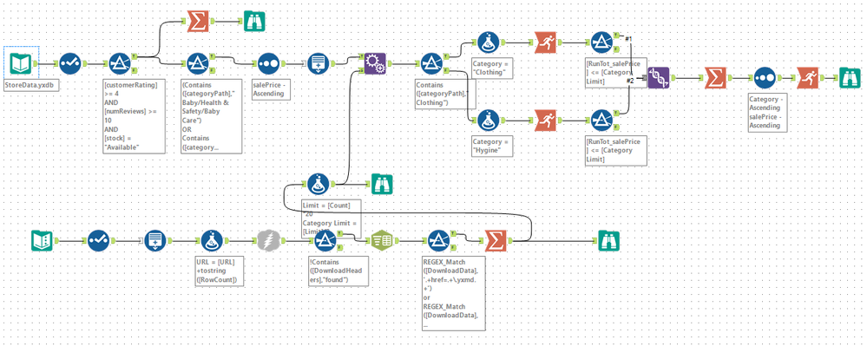Image resolution: width=867 pixels, height=346 pixels.
Task: Select the Formula tool labeled Category = "Hygine"
Action: pyautogui.click(x=489, y=120)
